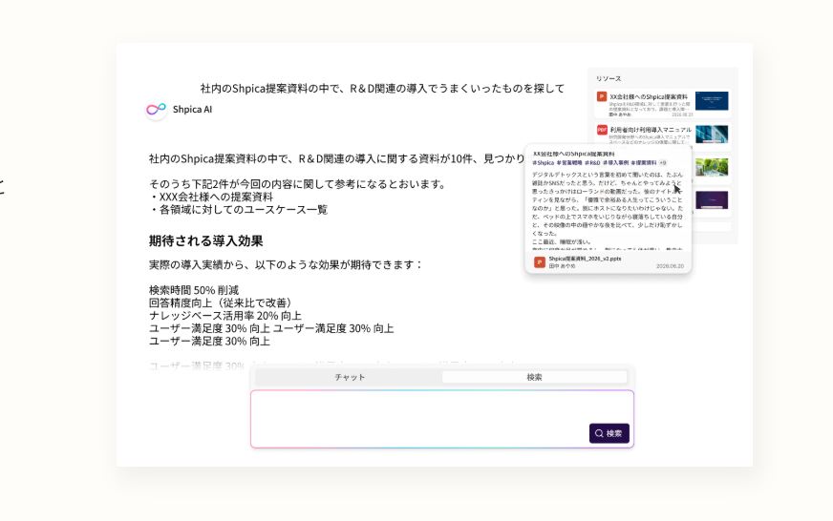Expand the +9 more tags badge
The height and width of the screenshot is (521, 833).
[663, 163]
